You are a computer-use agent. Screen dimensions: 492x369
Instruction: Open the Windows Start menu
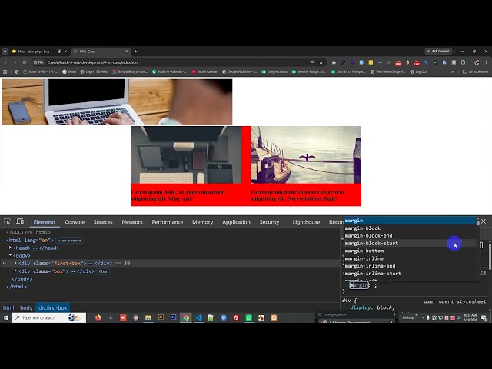(5, 317)
